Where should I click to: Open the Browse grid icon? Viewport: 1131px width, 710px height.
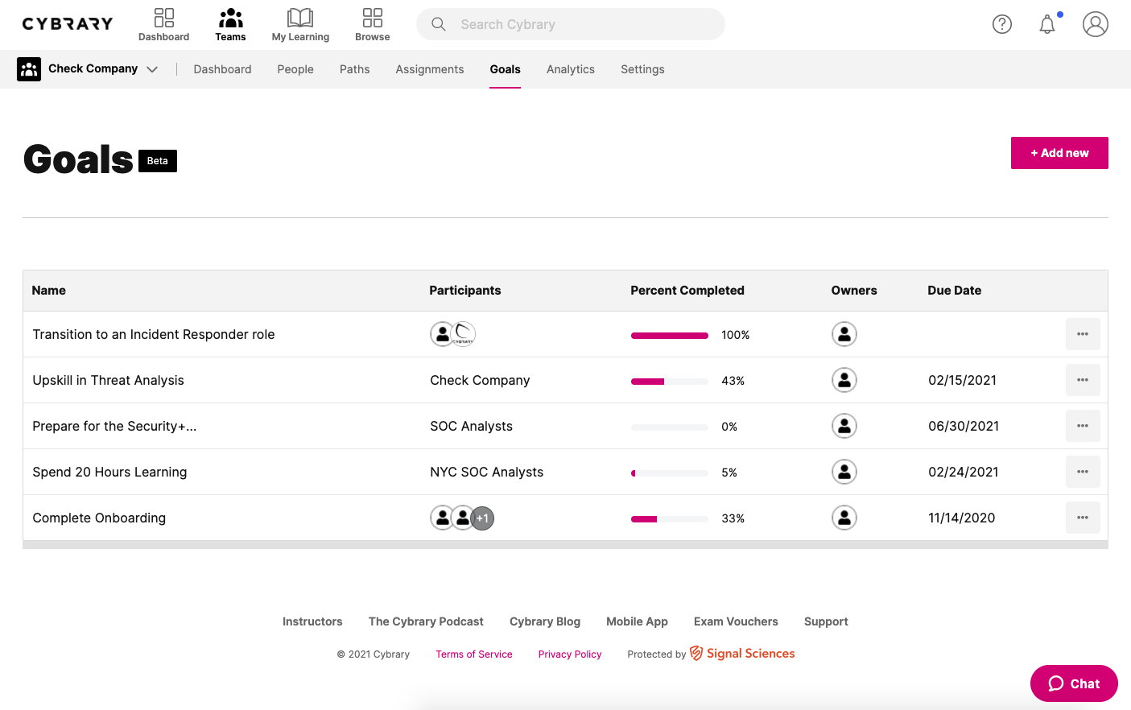click(373, 18)
